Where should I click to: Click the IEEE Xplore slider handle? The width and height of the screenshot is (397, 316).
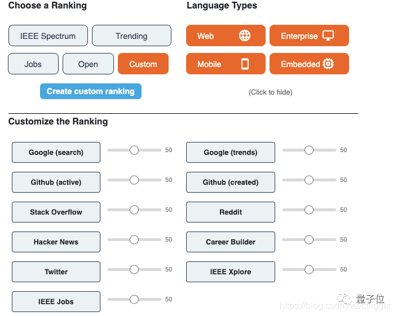(x=309, y=269)
